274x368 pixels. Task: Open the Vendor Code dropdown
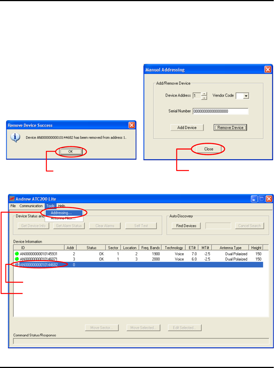(x=246, y=96)
